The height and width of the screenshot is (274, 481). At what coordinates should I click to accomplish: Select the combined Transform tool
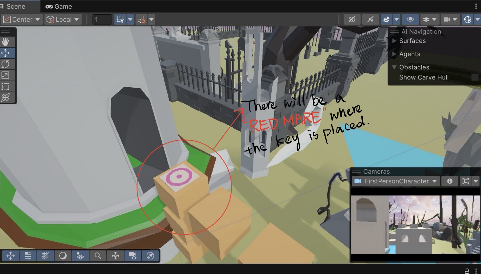[5, 98]
